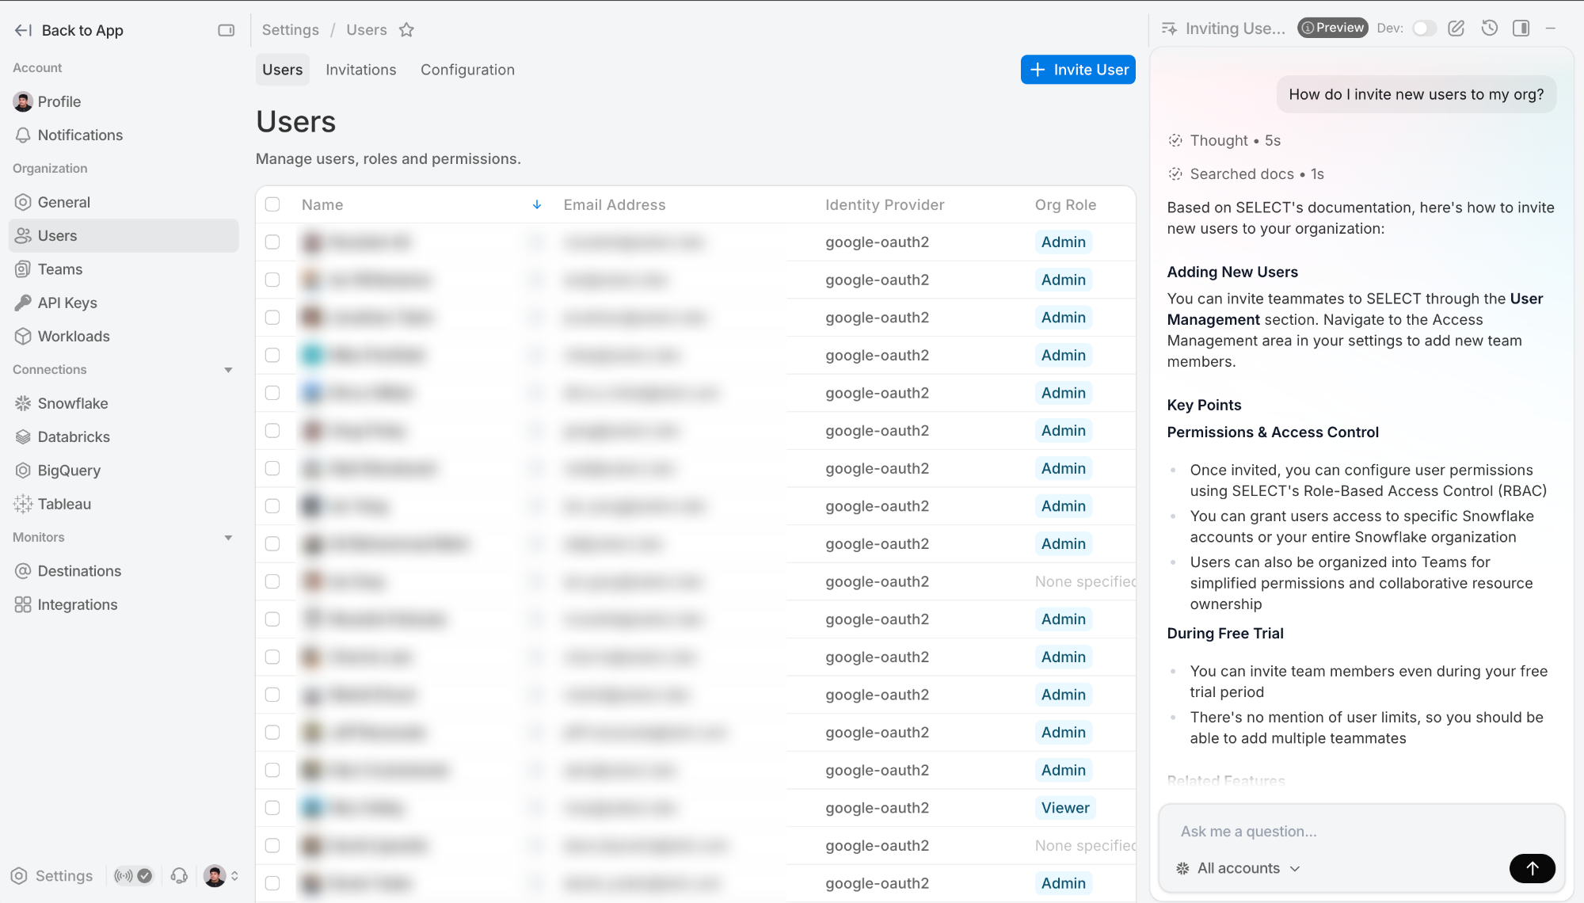Open chat history clock icon
1584x903 pixels.
coord(1489,29)
